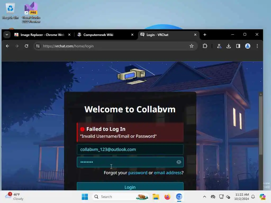Maximize the browser window
Image resolution: width=271 pixels, height=203 pixels.
click(x=245, y=35)
